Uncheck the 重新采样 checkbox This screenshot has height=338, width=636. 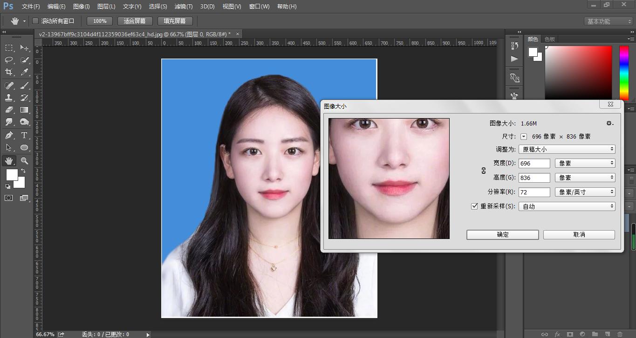474,206
